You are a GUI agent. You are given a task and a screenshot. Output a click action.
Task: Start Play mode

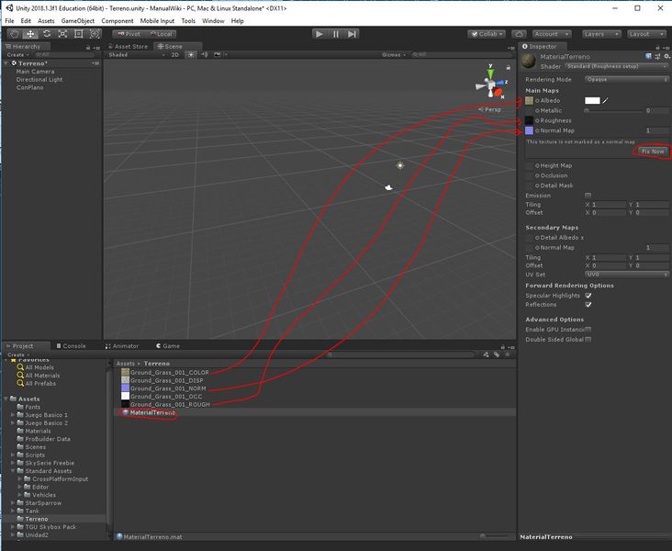(x=319, y=34)
